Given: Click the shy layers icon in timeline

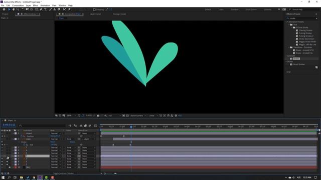Looking at the screenshot, I should coord(81,125).
